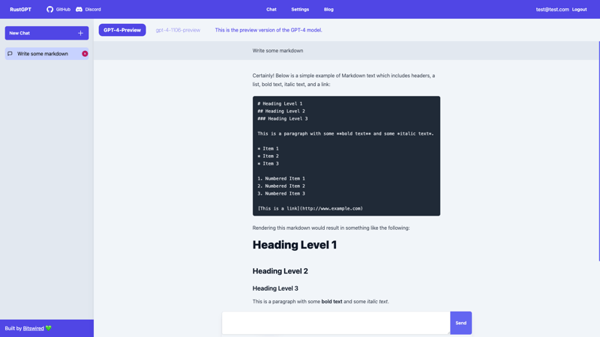Select the Write some markdown conversation

[46, 54]
